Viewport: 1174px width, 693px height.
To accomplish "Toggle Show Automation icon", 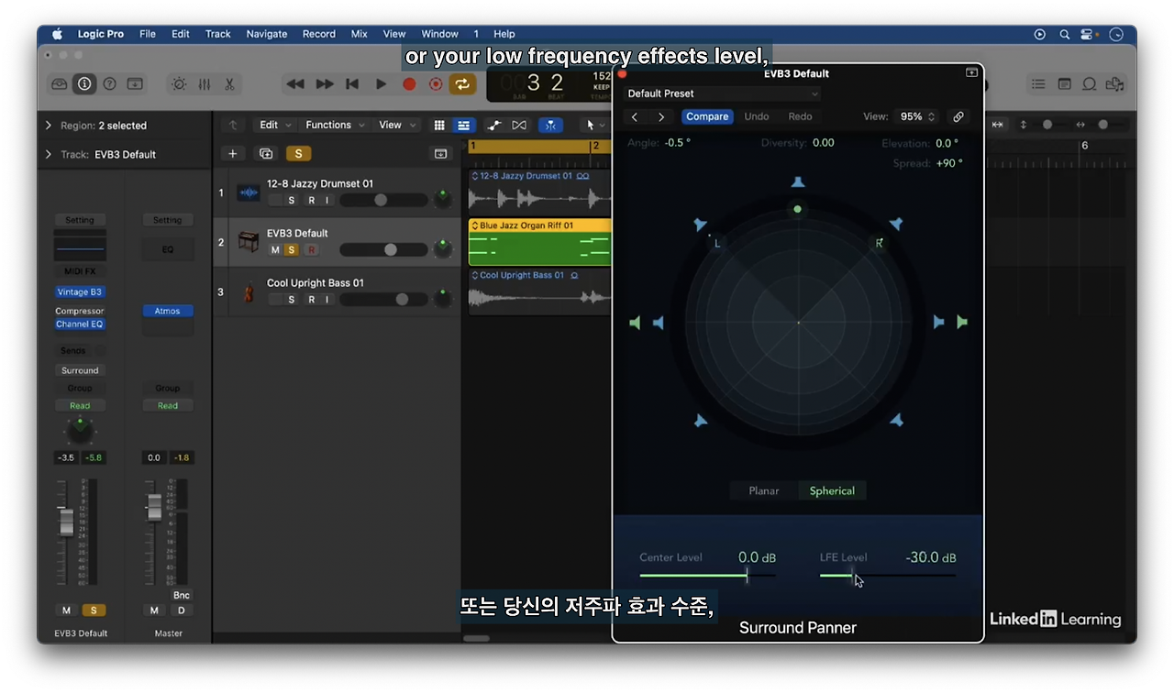I will (x=494, y=126).
